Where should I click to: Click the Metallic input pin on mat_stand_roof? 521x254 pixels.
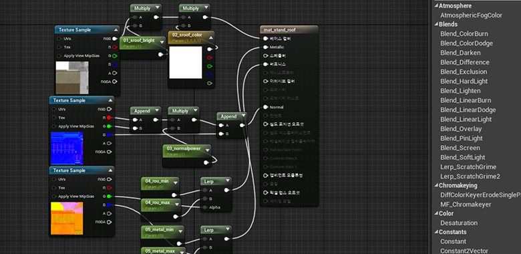[x=265, y=47]
